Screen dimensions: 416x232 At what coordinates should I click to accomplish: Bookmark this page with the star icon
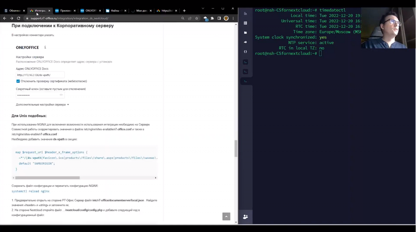pyautogui.click(x=197, y=18)
